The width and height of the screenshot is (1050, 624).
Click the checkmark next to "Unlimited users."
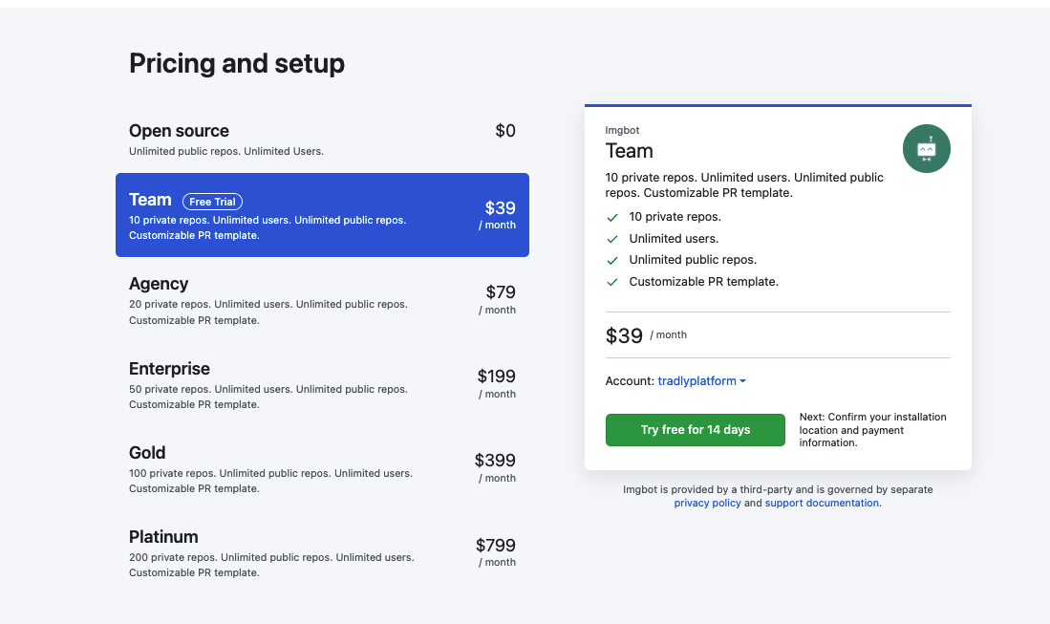click(612, 239)
